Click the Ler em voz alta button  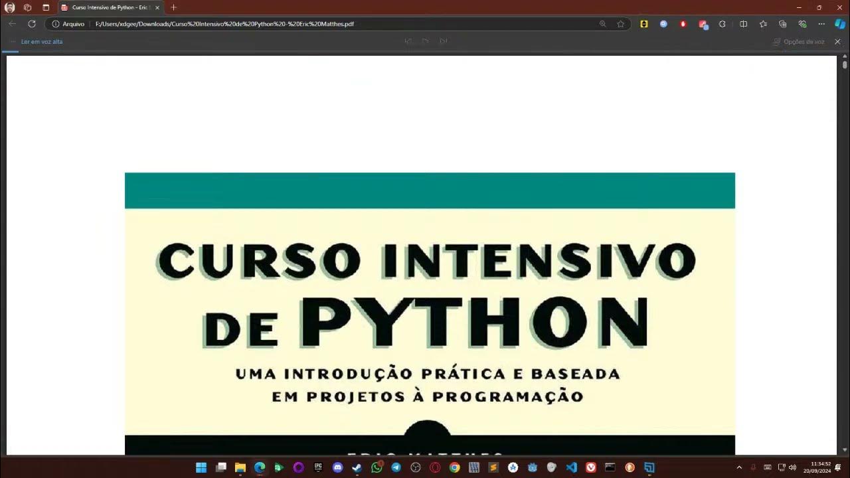point(42,41)
